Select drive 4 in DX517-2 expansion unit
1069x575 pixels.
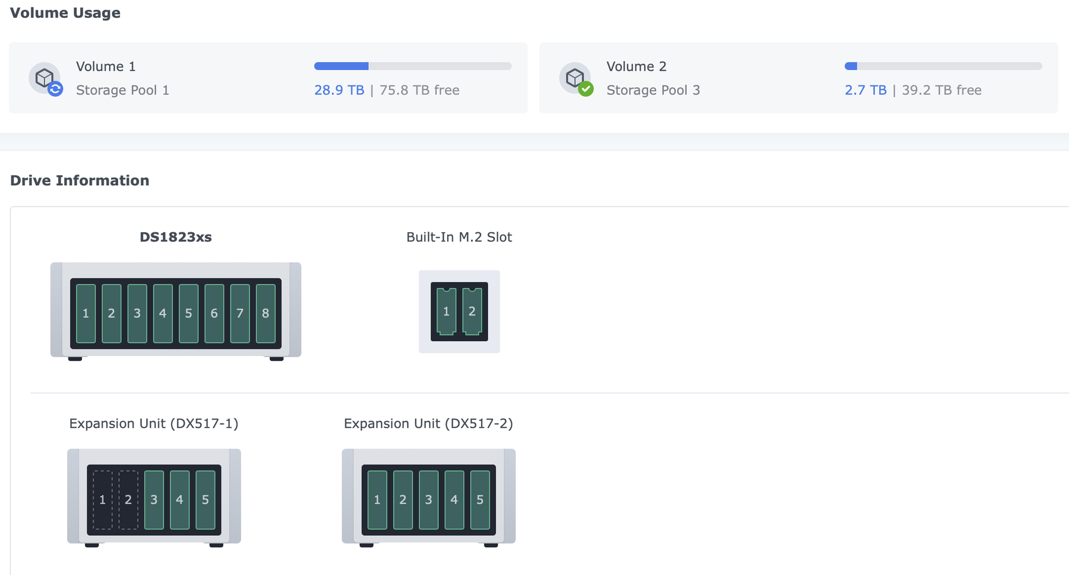pyautogui.click(x=454, y=500)
